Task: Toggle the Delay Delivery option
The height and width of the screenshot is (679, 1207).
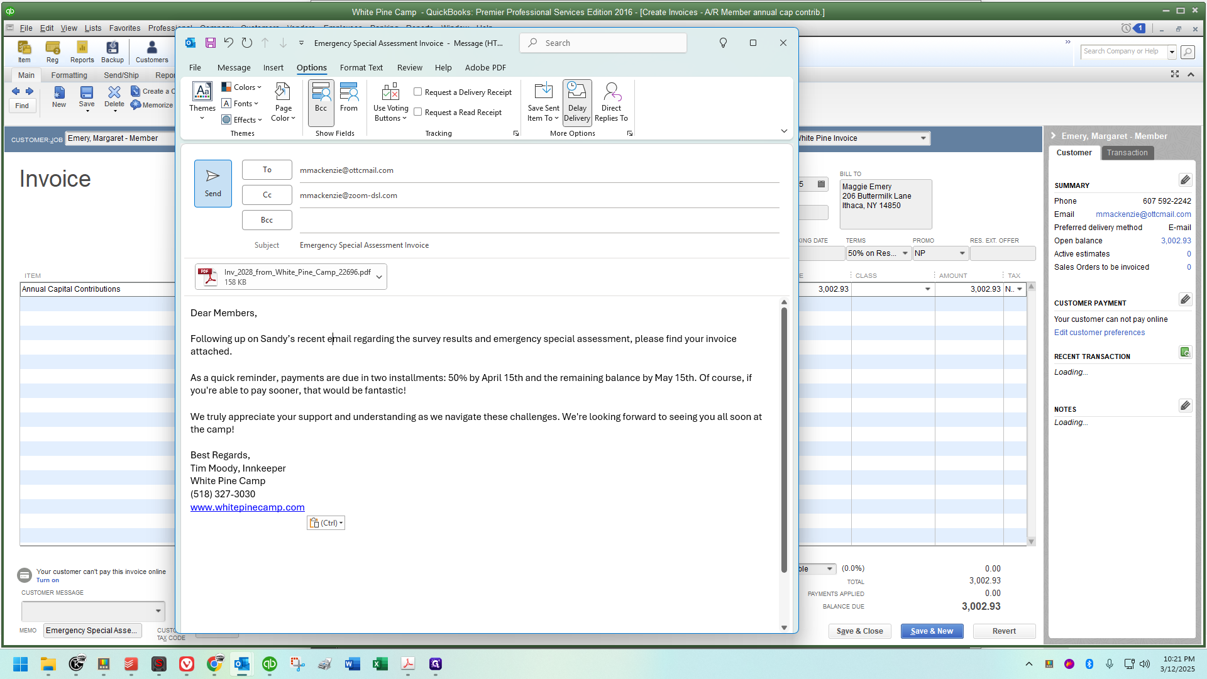Action: click(577, 102)
